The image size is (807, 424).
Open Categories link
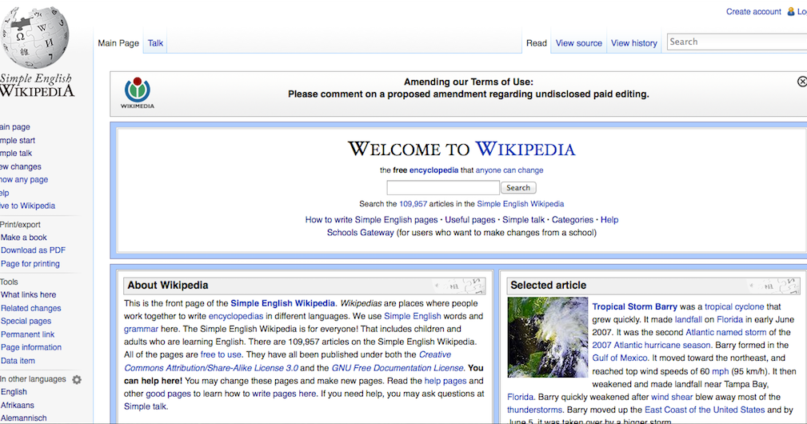point(573,220)
